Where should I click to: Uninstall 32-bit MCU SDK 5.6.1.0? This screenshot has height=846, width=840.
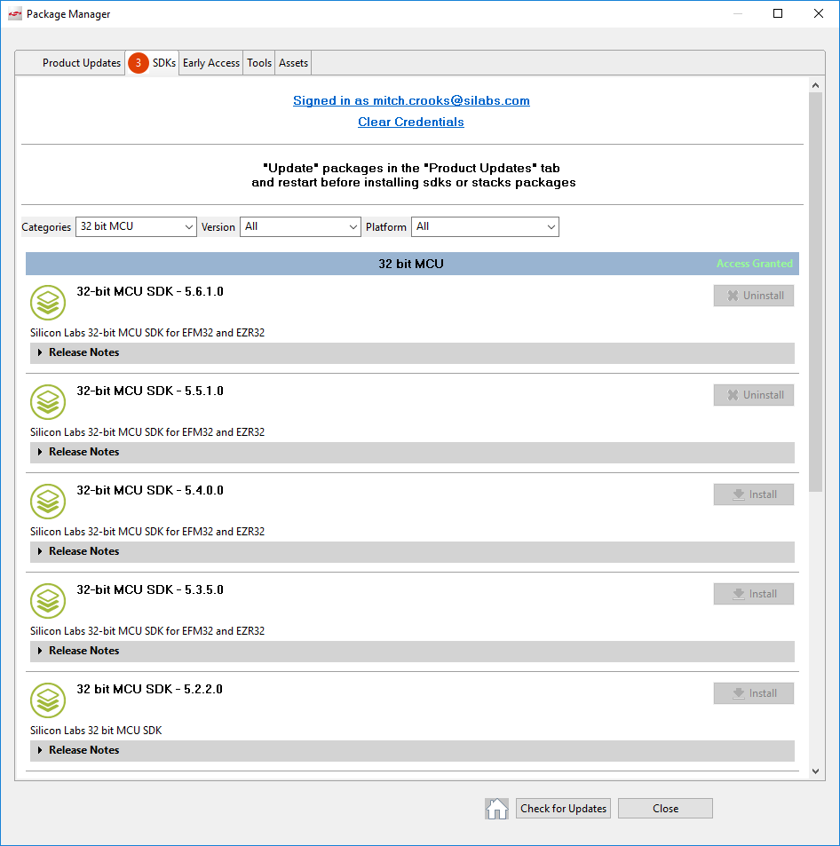[754, 296]
